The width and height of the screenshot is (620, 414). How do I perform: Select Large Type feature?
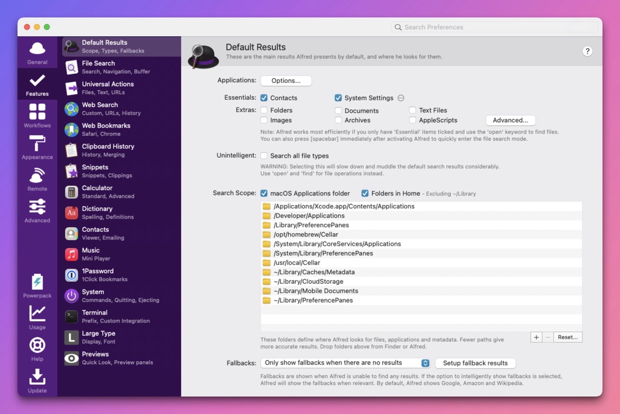pyautogui.click(x=121, y=338)
